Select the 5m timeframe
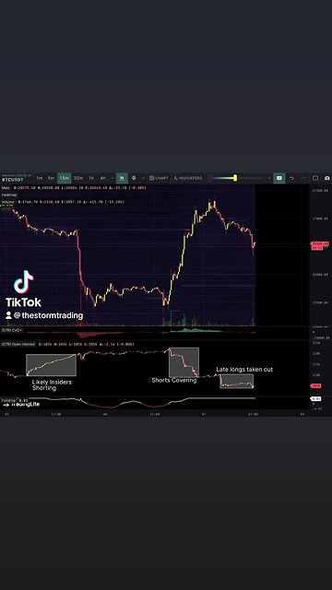The image size is (332, 590). [x=51, y=178]
